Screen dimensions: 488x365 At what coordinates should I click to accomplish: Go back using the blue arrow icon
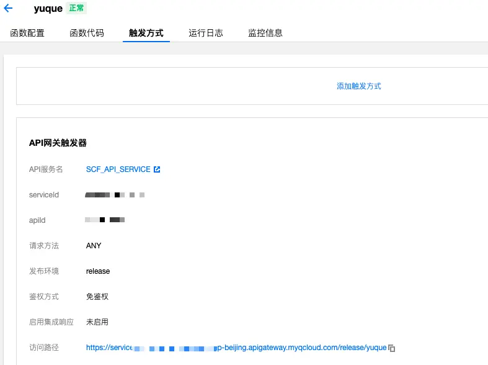pyautogui.click(x=8, y=8)
